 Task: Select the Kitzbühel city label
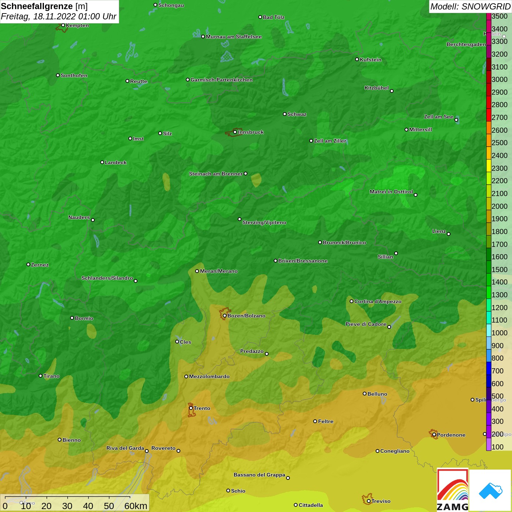click(x=376, y=88)
